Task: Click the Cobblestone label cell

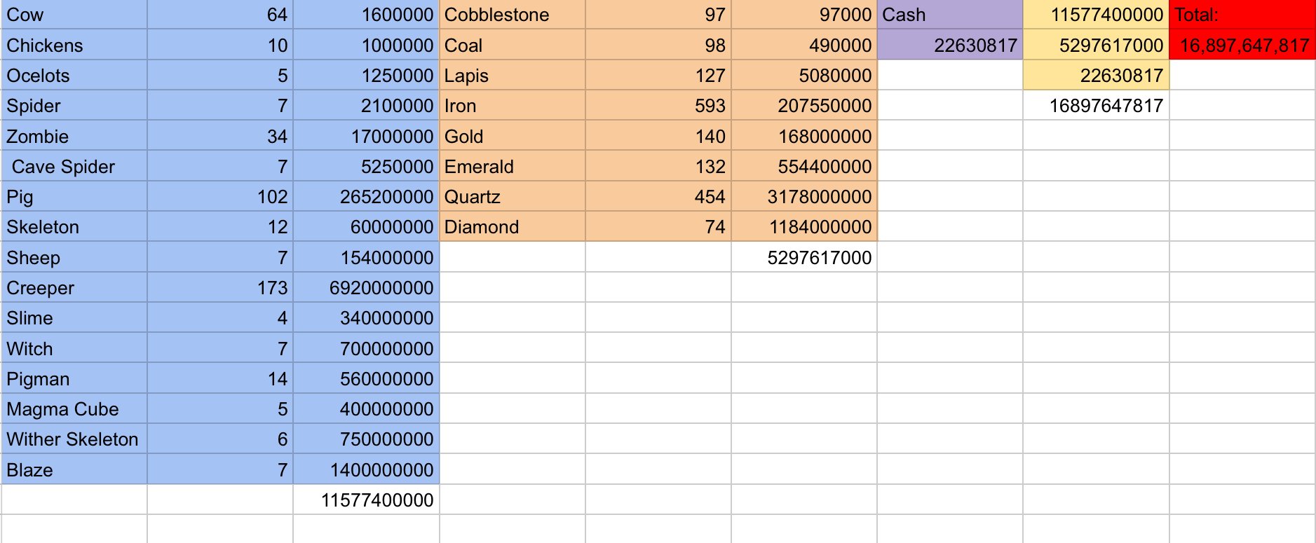Action: pos(513,15)
